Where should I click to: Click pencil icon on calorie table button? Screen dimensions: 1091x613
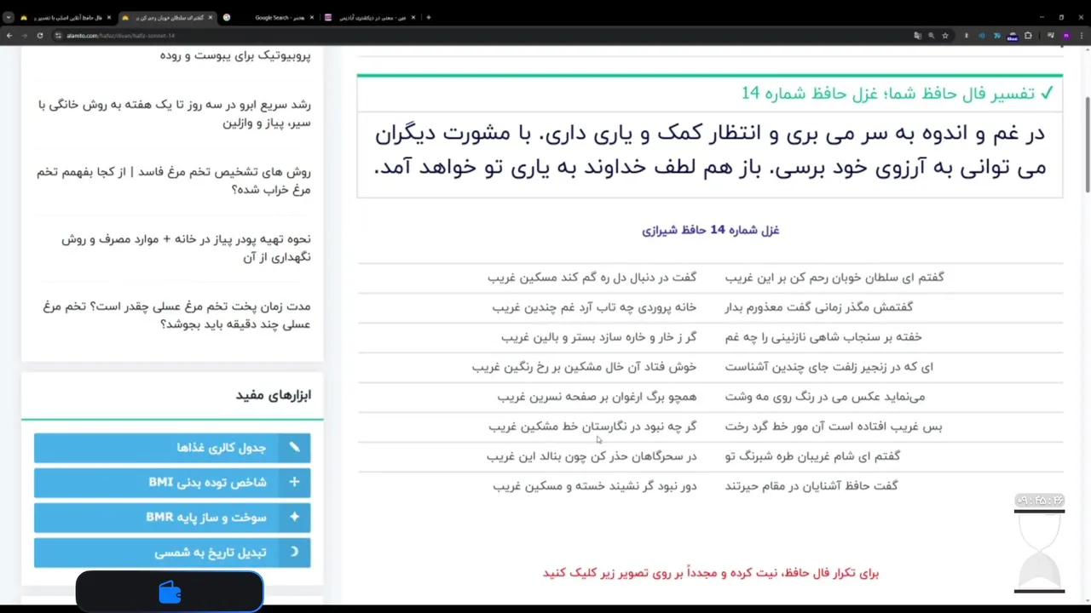click(x=294, y=447)
